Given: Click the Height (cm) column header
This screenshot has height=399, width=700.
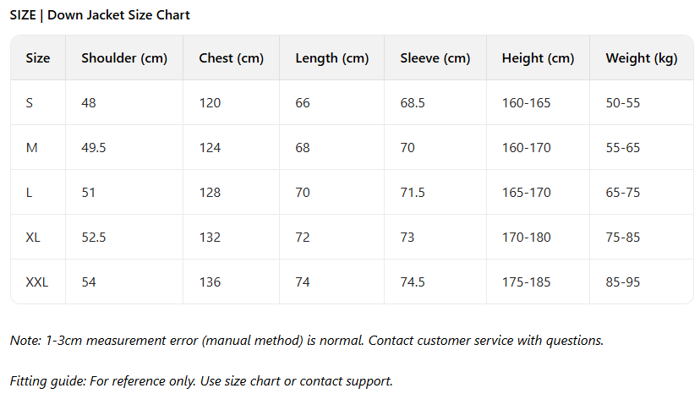Looking at the screenshot, I should click(x=538, y=58).
